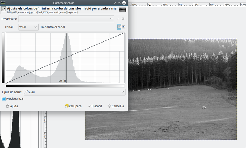The width and height of the screenshot is (246, 148).
Task: Click the Ajuda help button
Action: pos(12,106)
